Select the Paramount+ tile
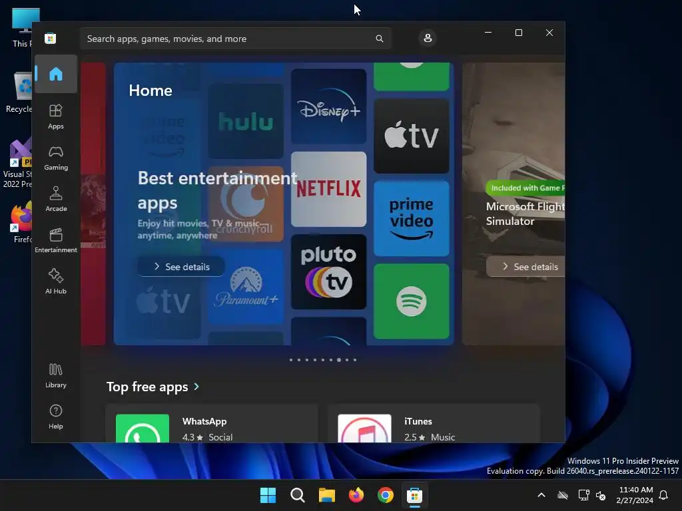 click(246, 286)
